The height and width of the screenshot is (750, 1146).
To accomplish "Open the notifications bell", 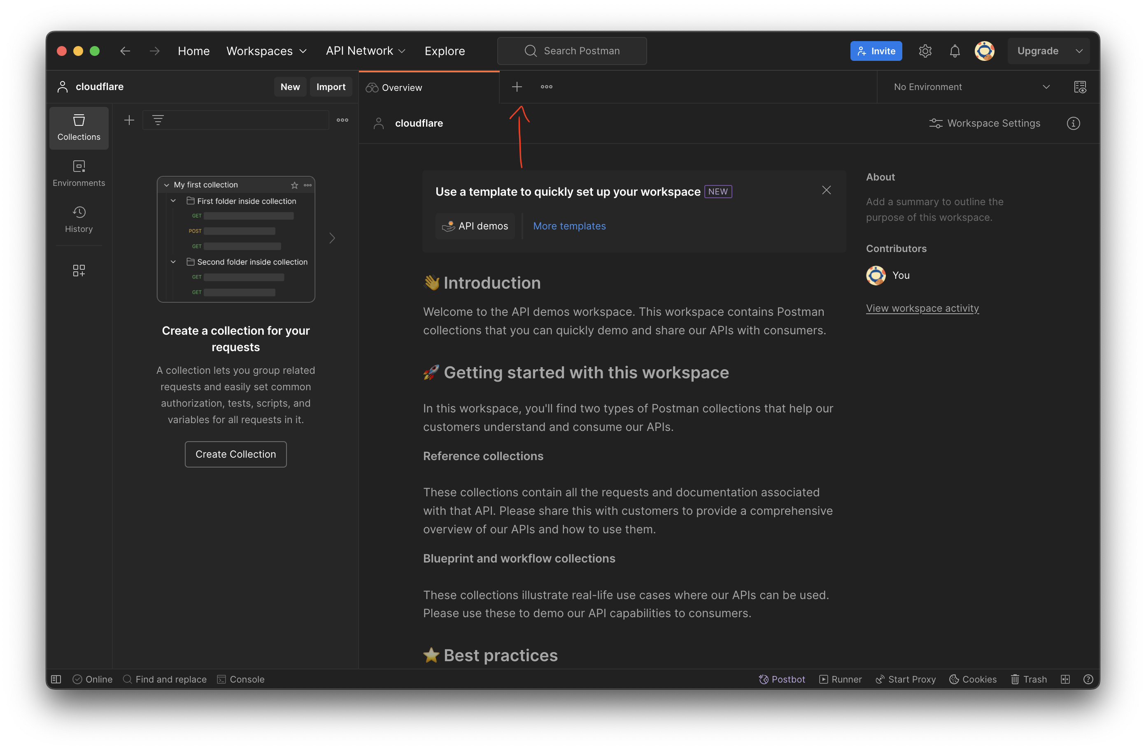I will tap(955, 51).
